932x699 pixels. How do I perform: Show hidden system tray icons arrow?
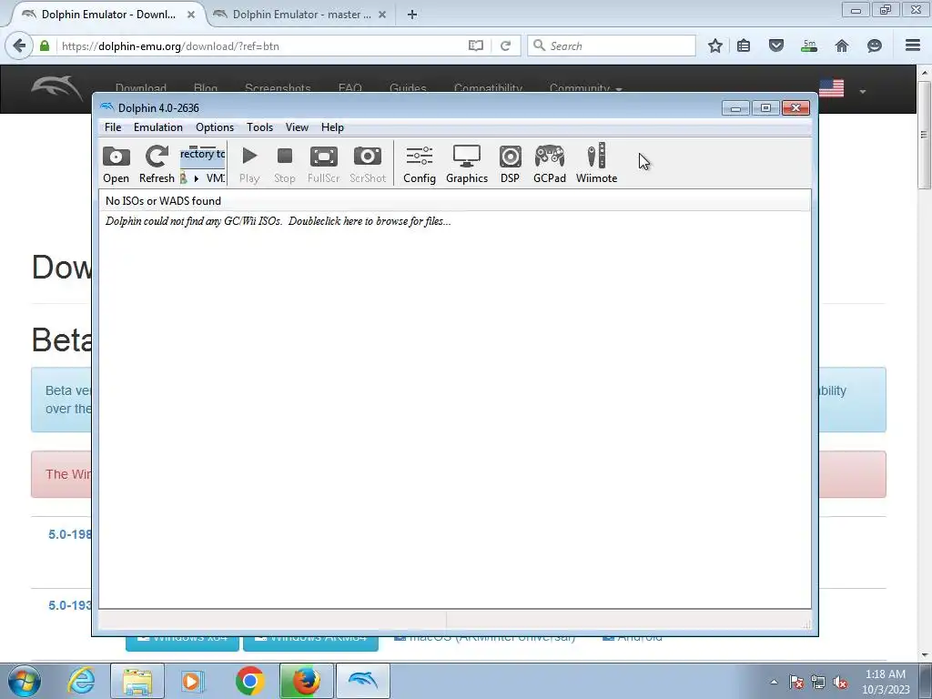coord(774,682)
